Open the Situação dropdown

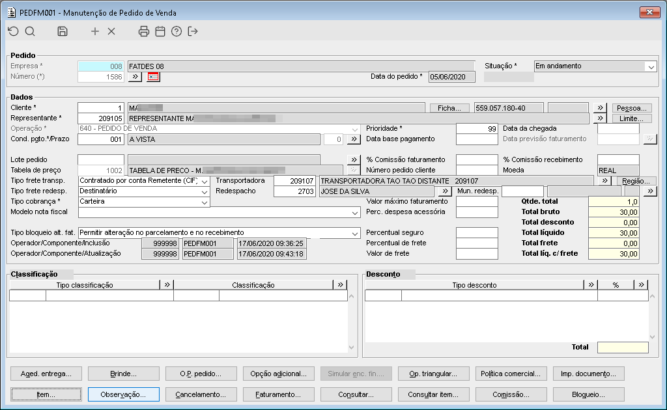tap(651, 66)
